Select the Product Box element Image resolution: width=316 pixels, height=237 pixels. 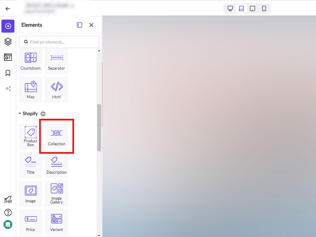pos(31,137)
